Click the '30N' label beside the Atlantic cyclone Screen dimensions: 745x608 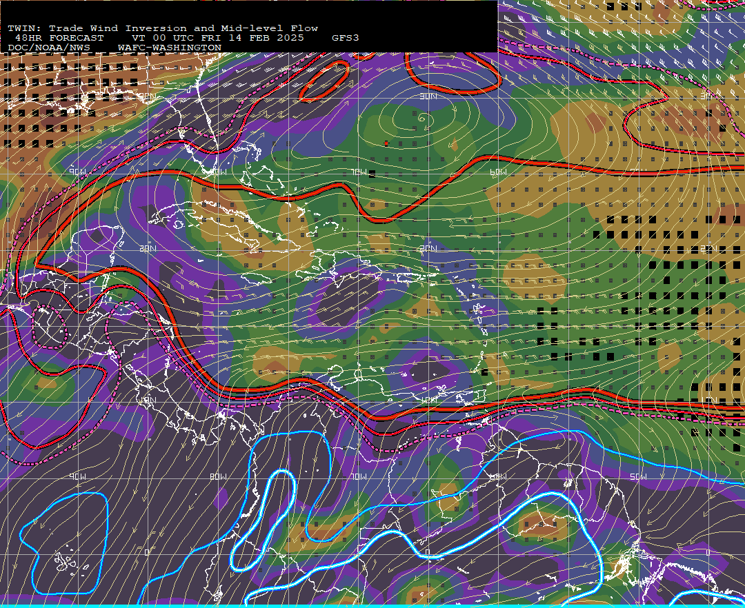coord(428,97)
